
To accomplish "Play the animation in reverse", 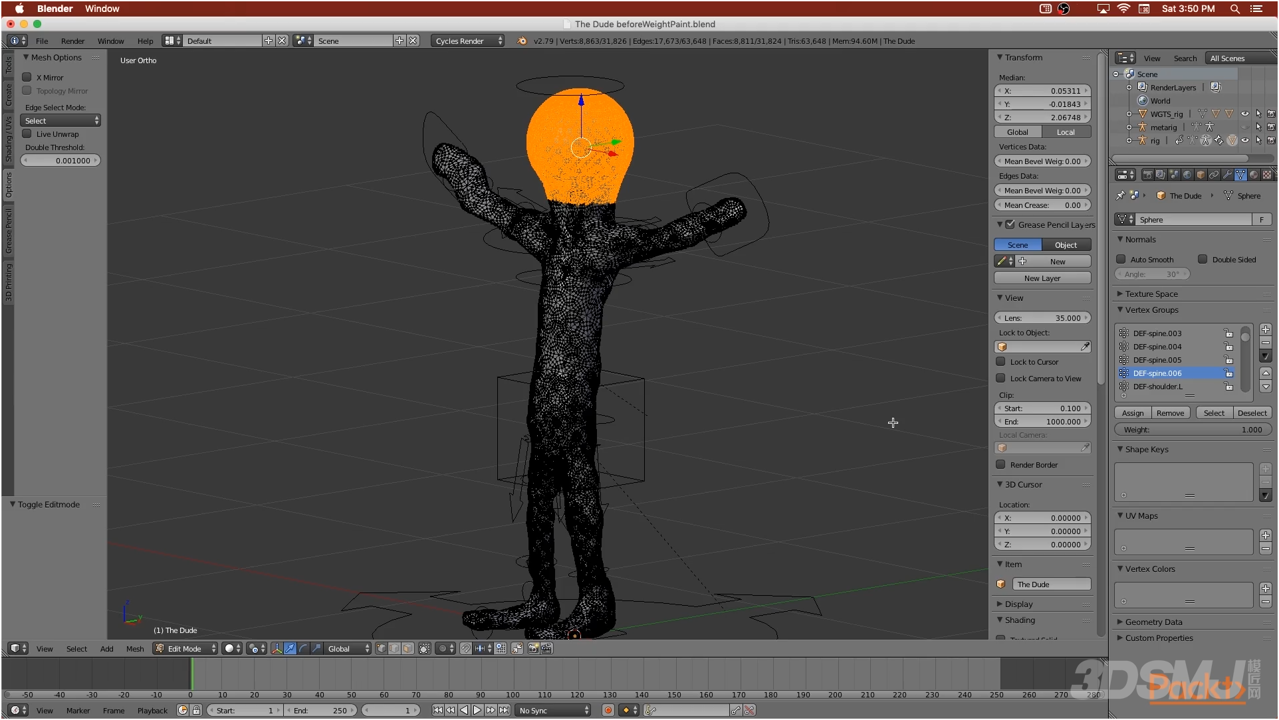I will pyautogui.click(x=464, y=711).
